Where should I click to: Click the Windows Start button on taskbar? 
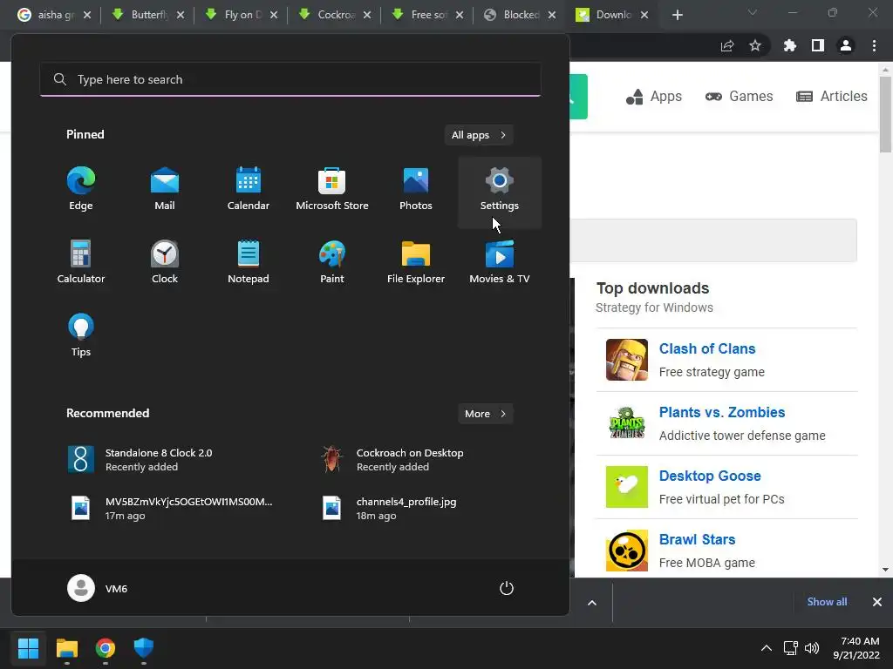point(28,648)
